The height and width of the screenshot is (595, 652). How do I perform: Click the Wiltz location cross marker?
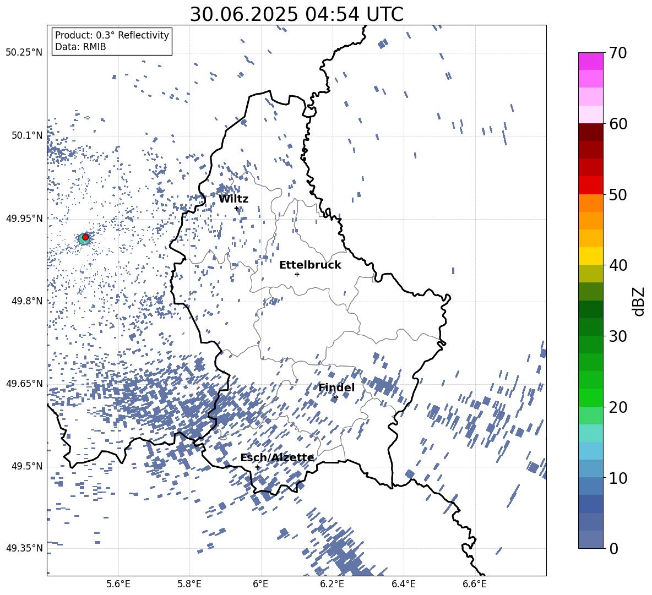[237, 208]
